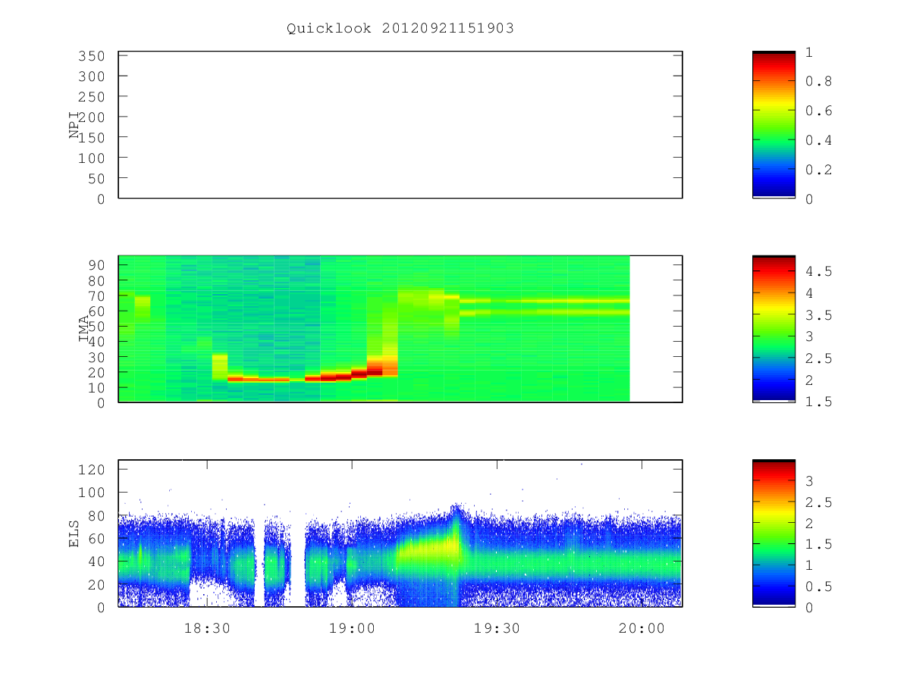Screen dimensions: 910x682
Task: Select the NPI colorbar
Action: click(773, 125)
